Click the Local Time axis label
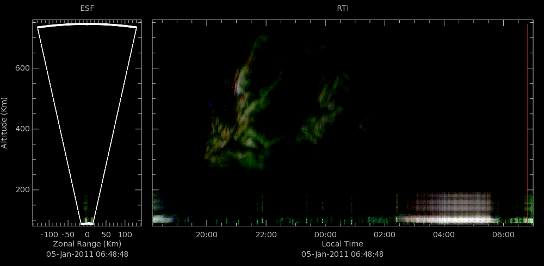The width and height of the screenshot is (544, 266). pos(342,244)
